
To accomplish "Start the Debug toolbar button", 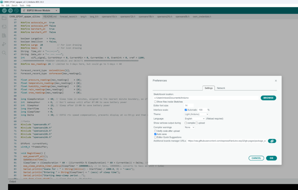I will 16,10.
